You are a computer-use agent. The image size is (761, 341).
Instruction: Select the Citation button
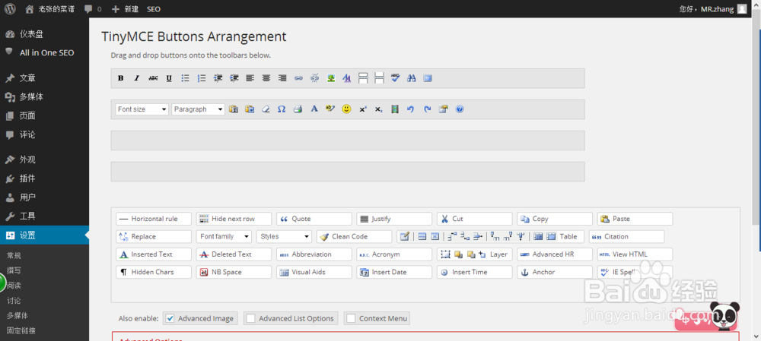pos(626,236)
